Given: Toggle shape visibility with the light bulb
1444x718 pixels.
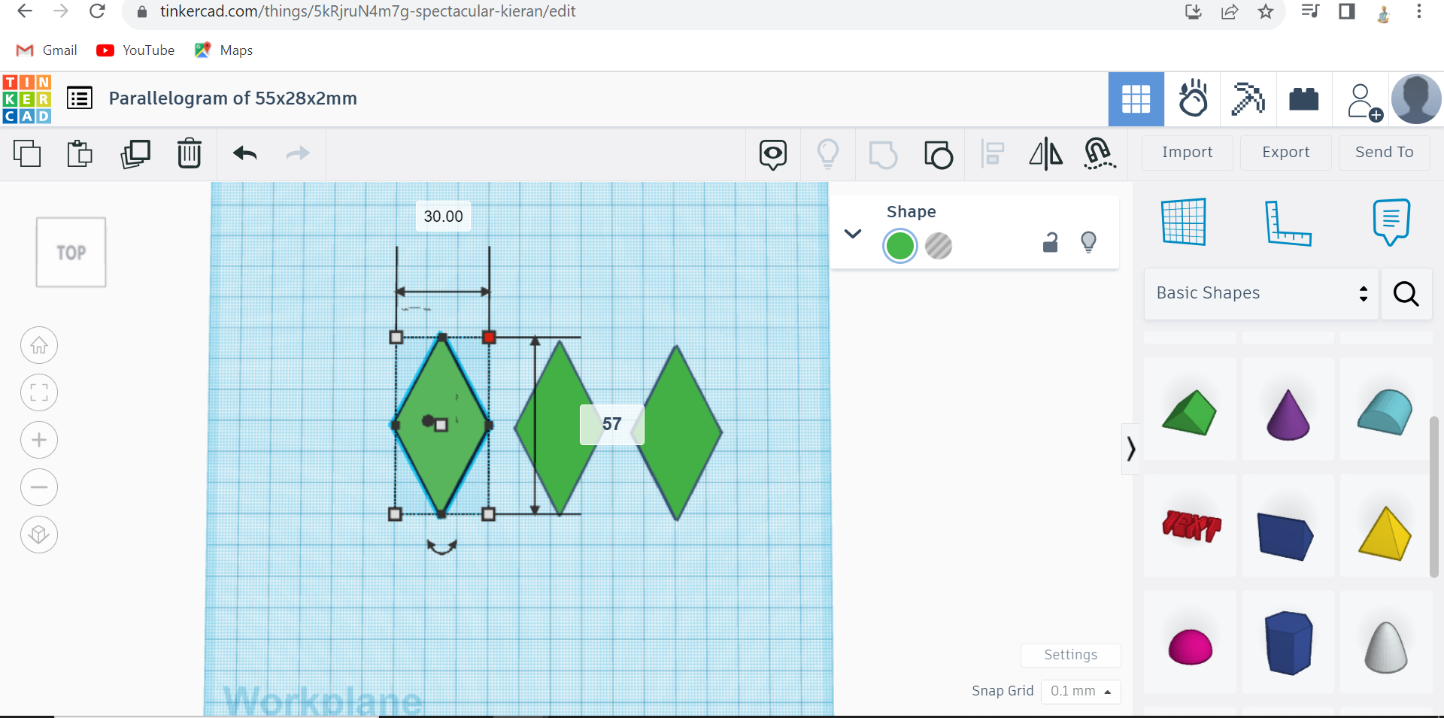Looking at the screenshot, I should [1090, 242].
